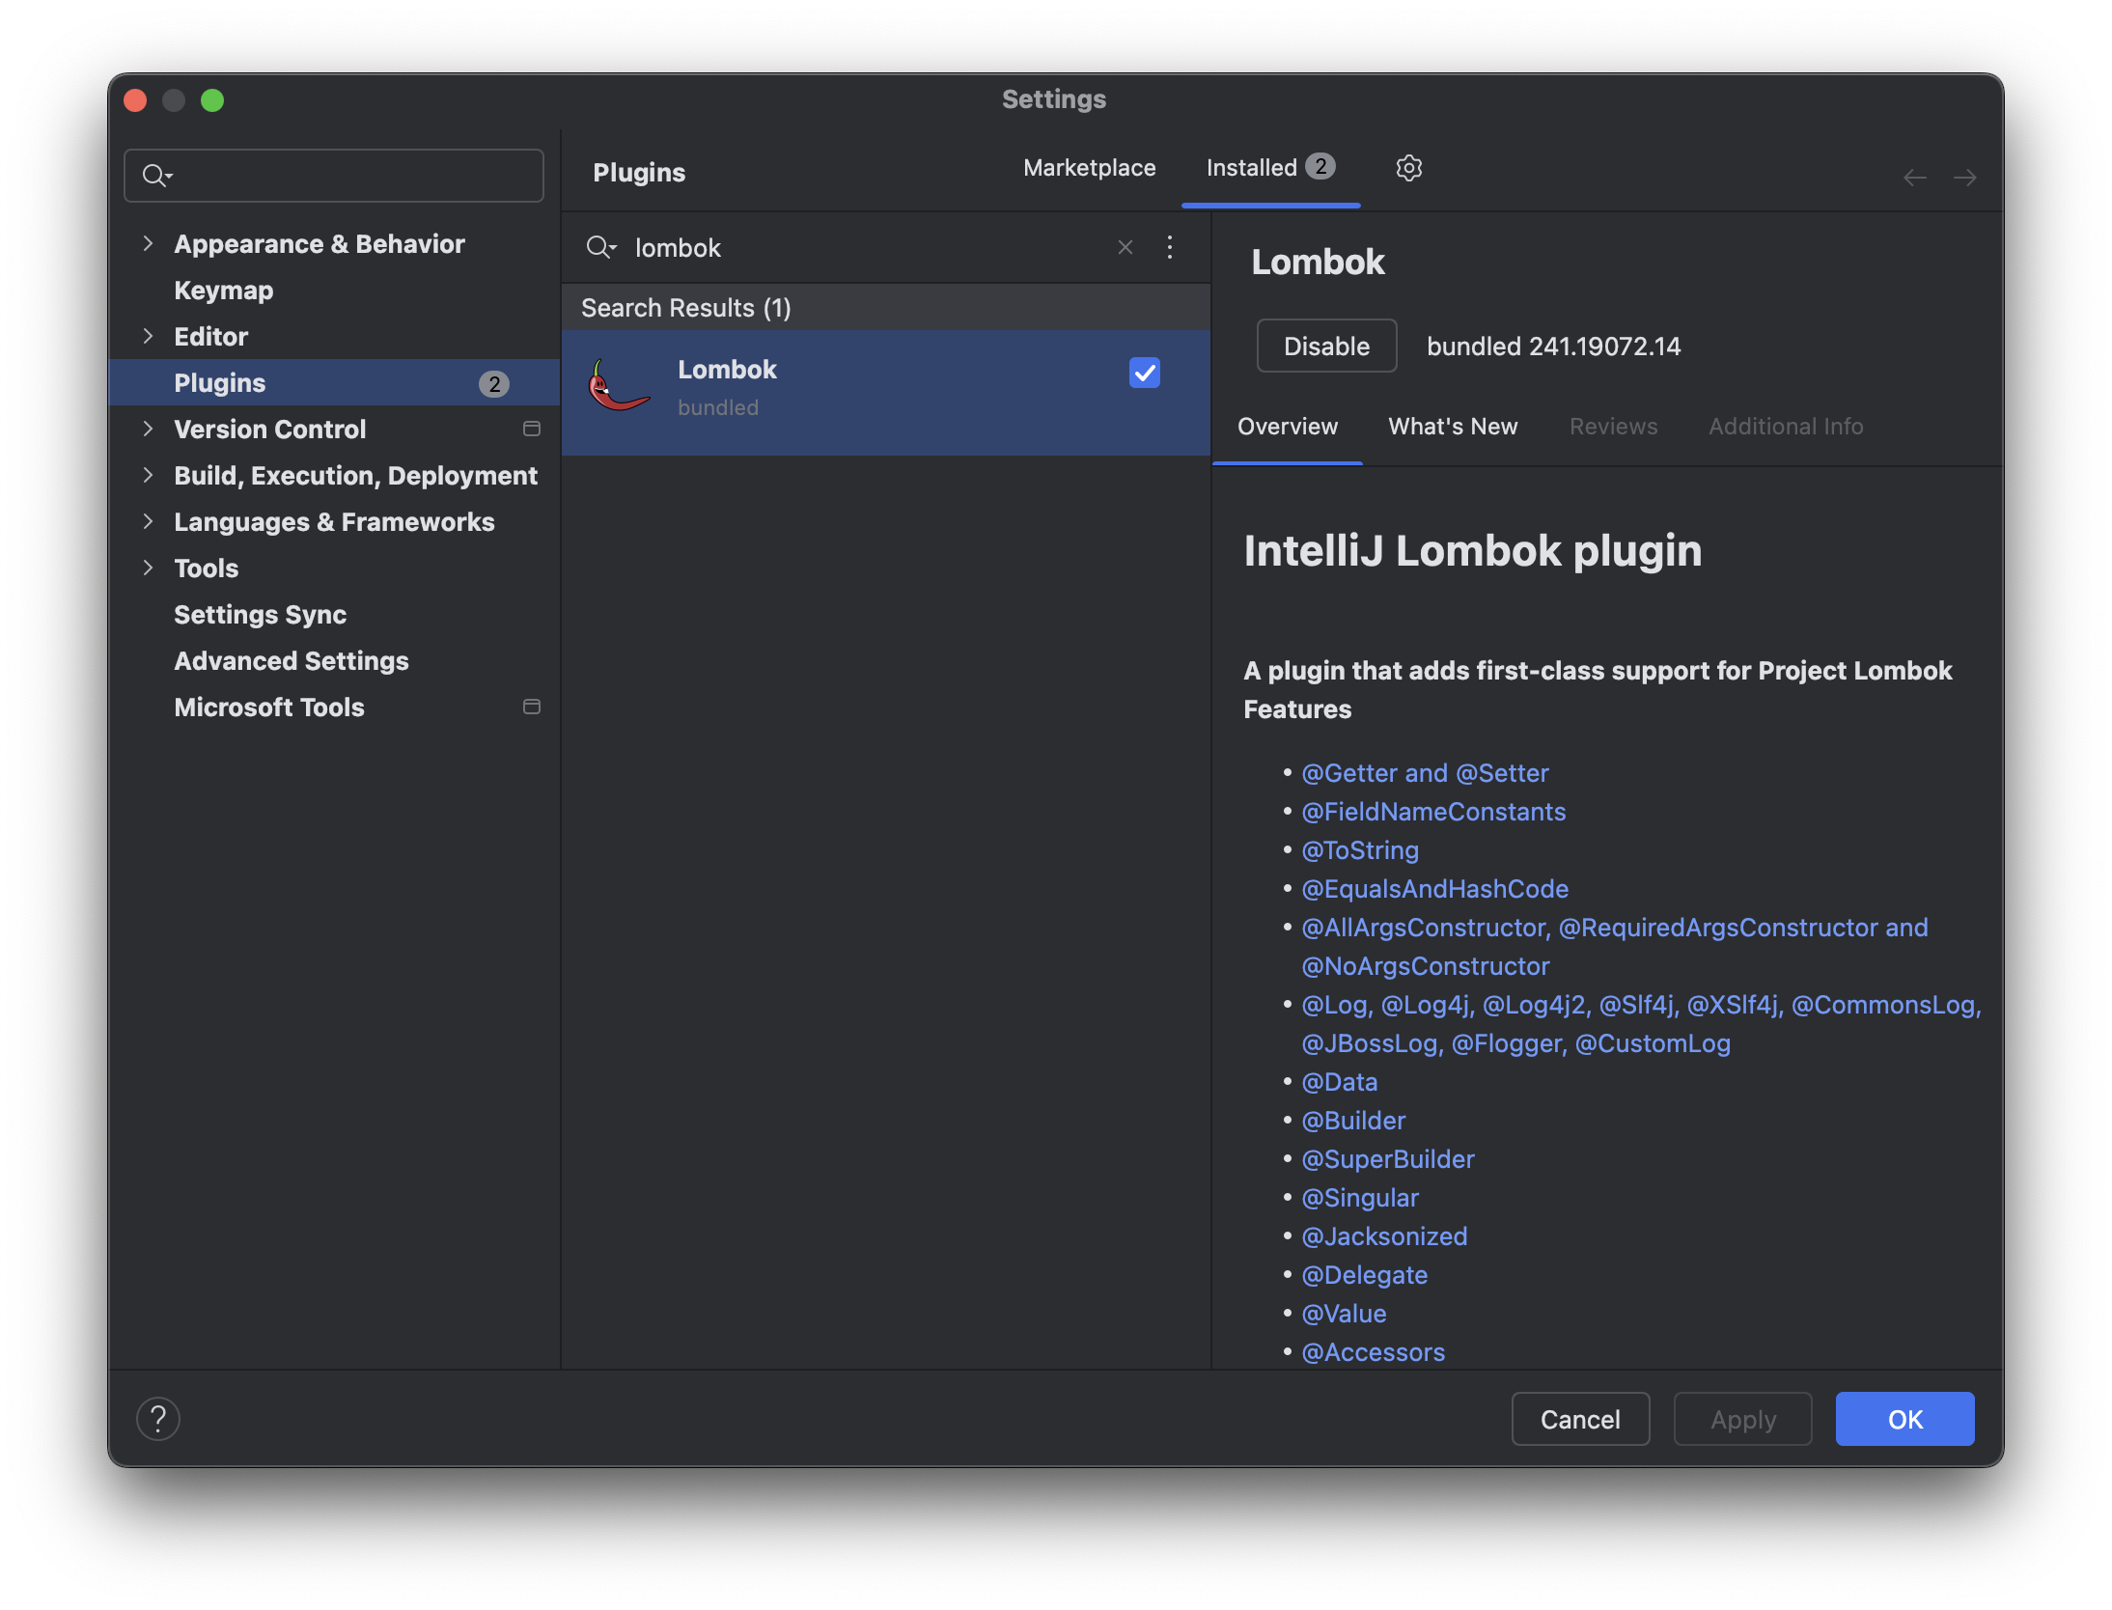Open the Reviews tab
Image resolution: width=2112 pixels, height=1610 pixels.
(x=1613, y=427)
